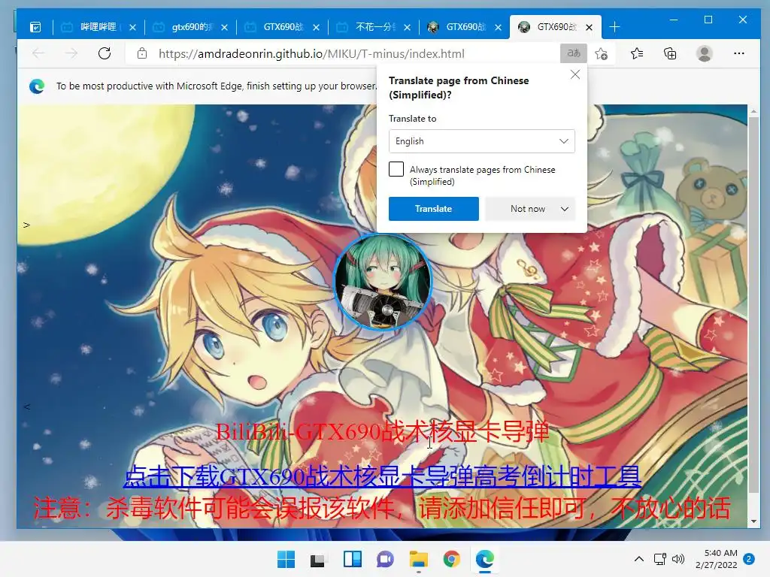Screen dimensions: 770x577
Task: Click the page vertical scrollbar
Action: (753, 305)
